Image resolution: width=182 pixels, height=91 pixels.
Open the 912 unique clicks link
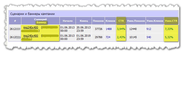[x=149, y=29]
